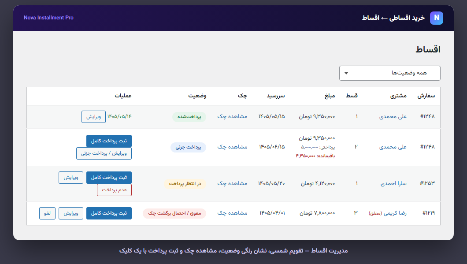Image resolution: width=467 pixels, height=264 pixels.
Task: Open مشاهده چک link for سارا احمدی
Action: [x=232, y=183]
